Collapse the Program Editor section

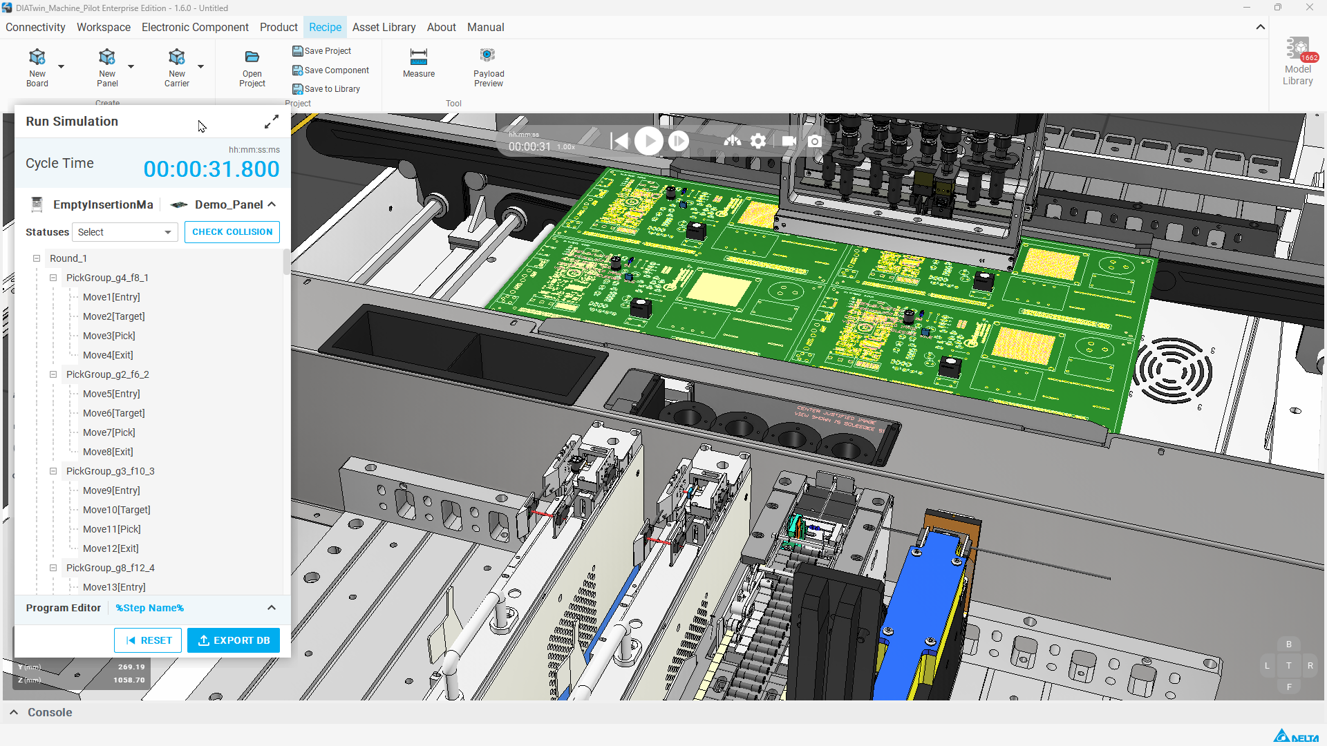click(x=272, y=608)
